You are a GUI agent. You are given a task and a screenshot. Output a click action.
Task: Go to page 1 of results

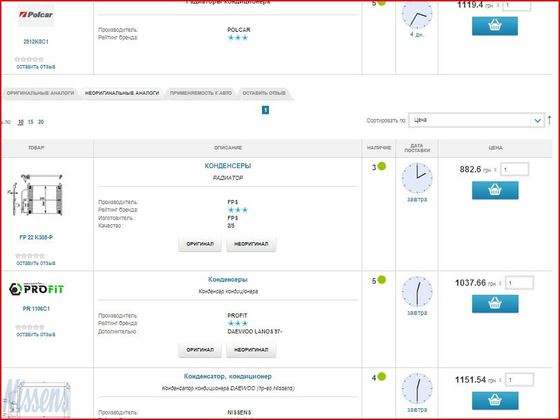(x=265, y=110)
